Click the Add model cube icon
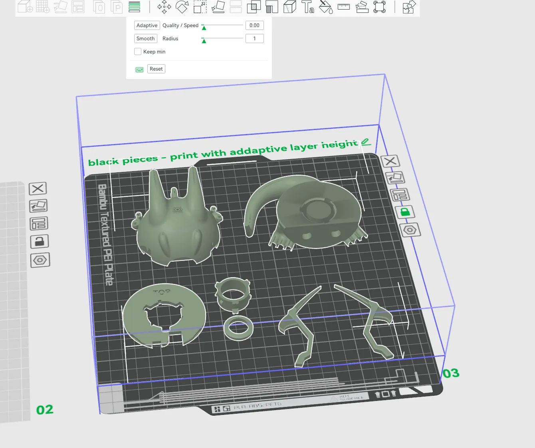This screenshot has height=448, width=535. [25, 6]
